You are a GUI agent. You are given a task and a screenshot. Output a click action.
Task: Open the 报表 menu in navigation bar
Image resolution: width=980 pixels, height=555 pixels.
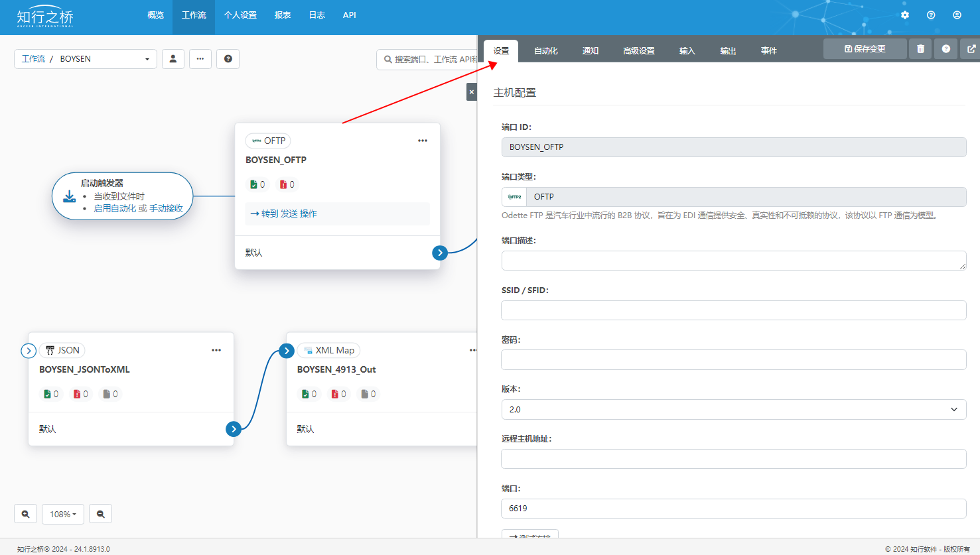[x=283, y=15]
